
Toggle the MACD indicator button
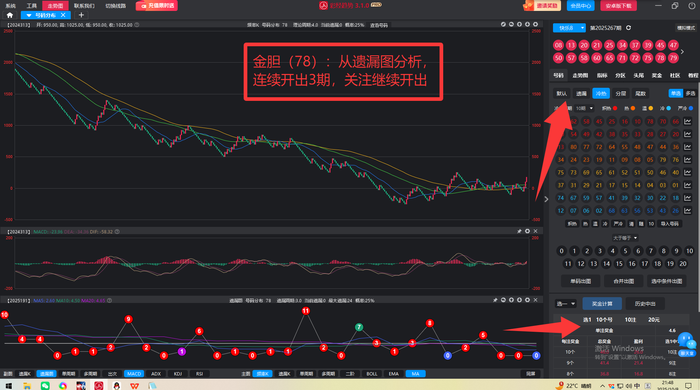[134, 374]
